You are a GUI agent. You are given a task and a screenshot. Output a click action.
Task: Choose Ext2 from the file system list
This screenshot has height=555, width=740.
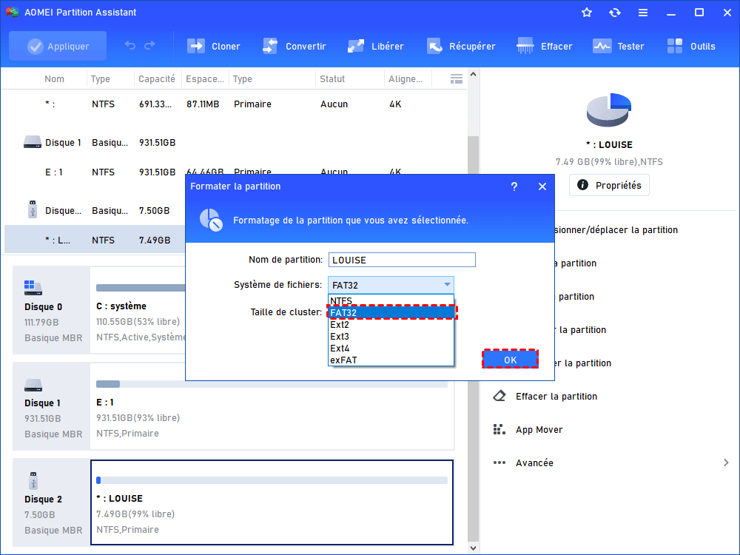pos(391,324)
